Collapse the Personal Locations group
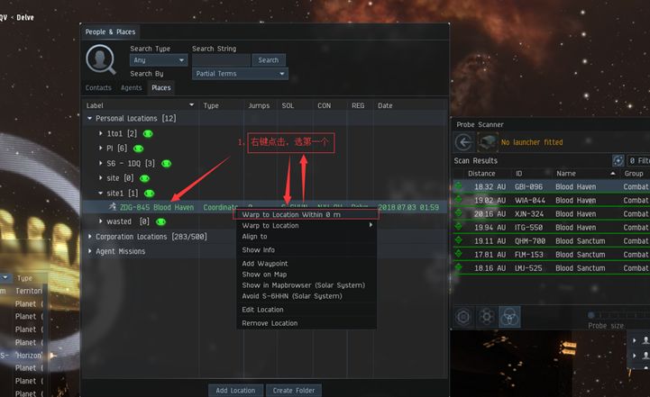650x397 pixels. [x=89, y=119]
